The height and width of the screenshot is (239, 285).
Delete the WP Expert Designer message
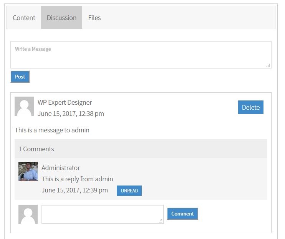pos(251,107)
